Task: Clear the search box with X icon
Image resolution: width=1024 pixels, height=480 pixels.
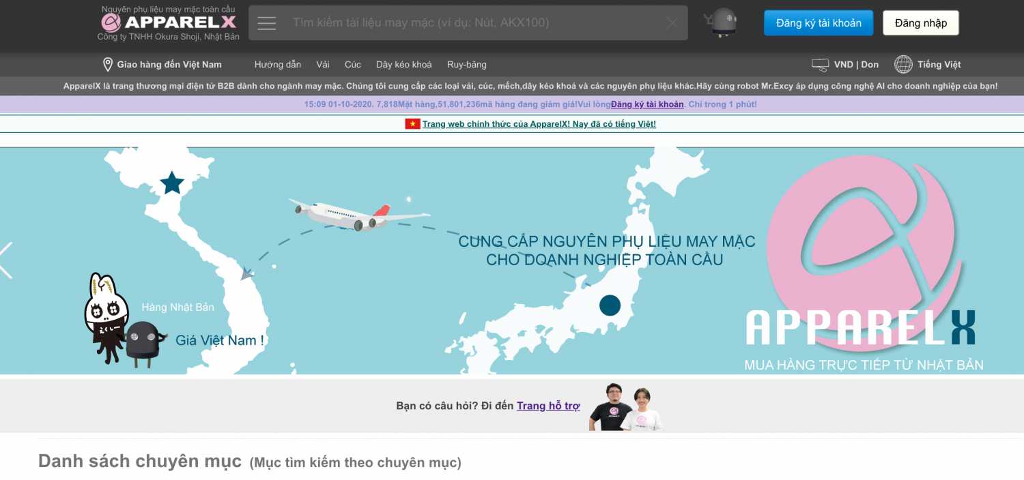Action: coord(672,23)
